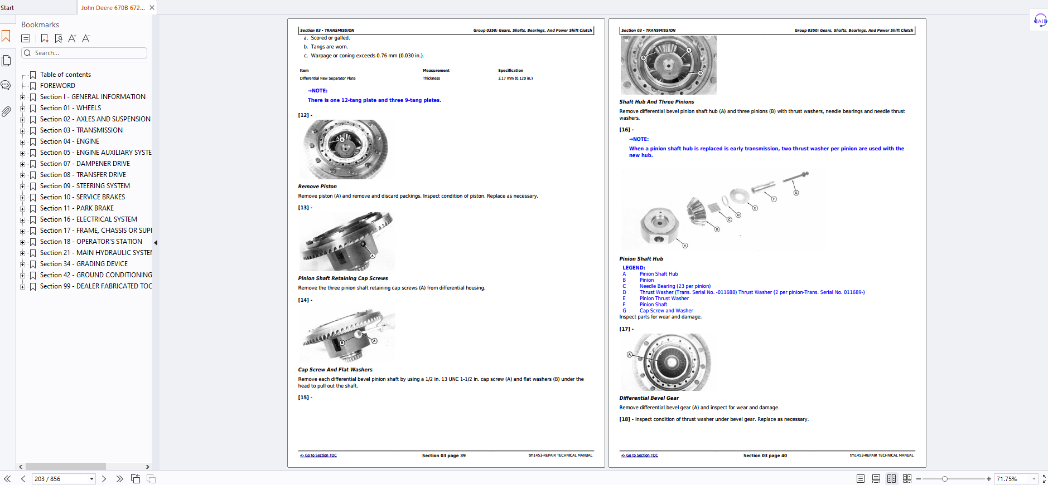This screenshot has width=1048, height=485.
Task: Expand Section 03 - TRANSMISSION bookmark
Action: tap(23, 131)
